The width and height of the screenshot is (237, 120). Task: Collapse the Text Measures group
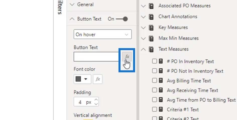click(x=143, y=49)
